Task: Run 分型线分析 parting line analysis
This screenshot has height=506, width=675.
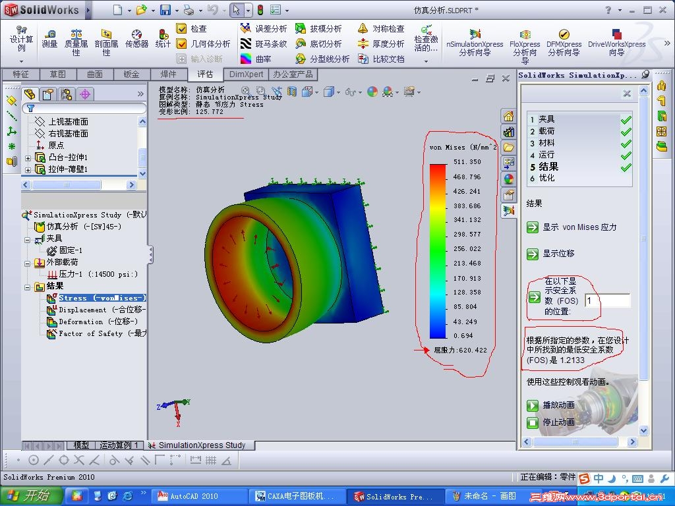Action: [322, 59]
